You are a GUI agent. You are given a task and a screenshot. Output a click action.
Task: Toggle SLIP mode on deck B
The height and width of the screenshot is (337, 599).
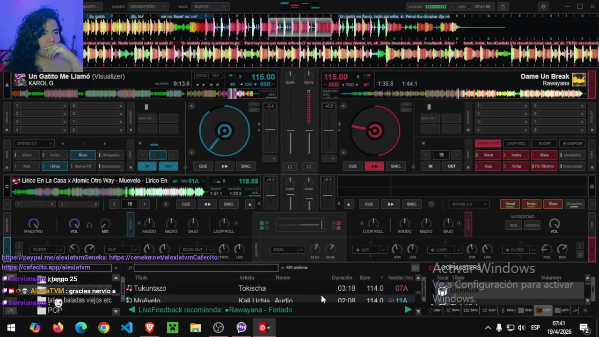pos(406,110)
